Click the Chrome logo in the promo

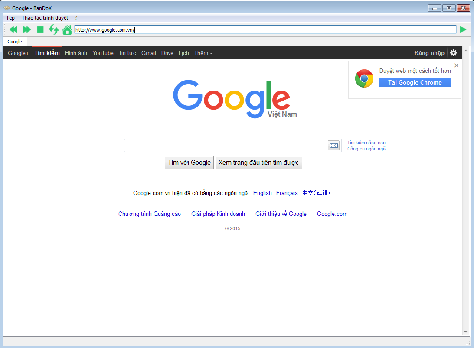click(364, 78)
